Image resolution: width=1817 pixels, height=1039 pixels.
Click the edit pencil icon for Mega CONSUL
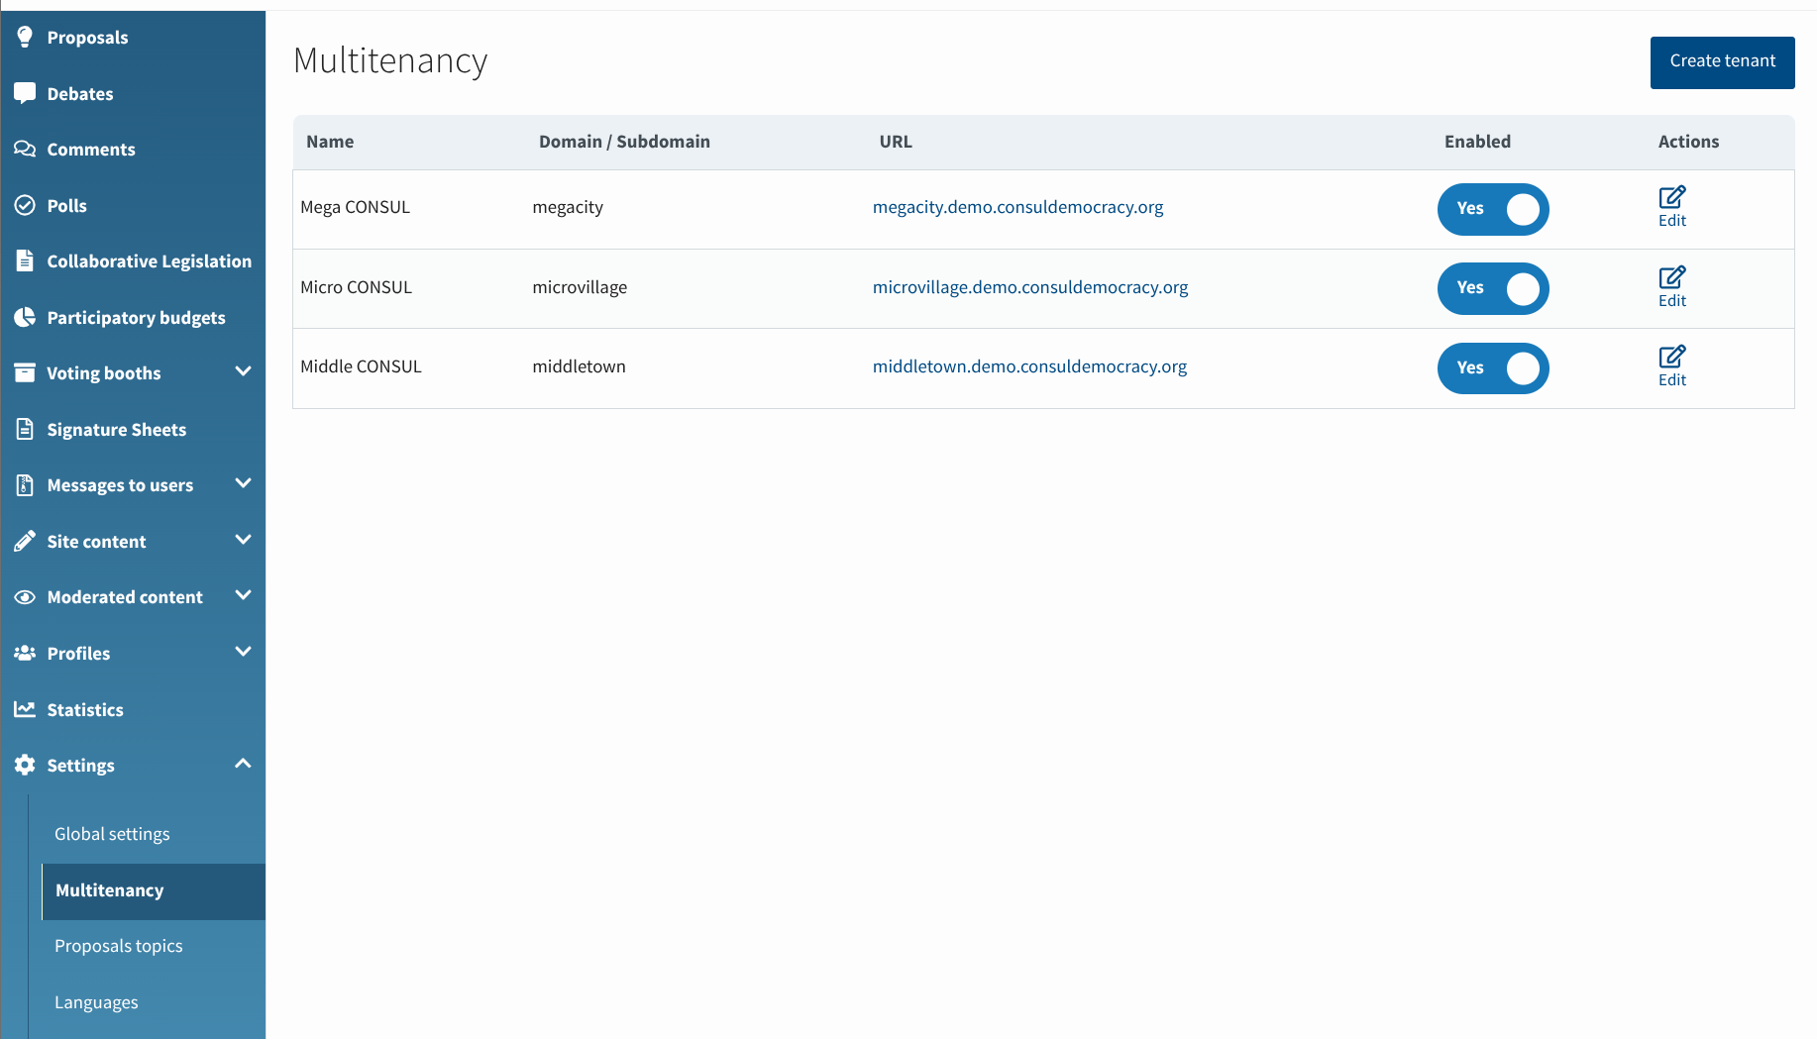coord(1671,197)
